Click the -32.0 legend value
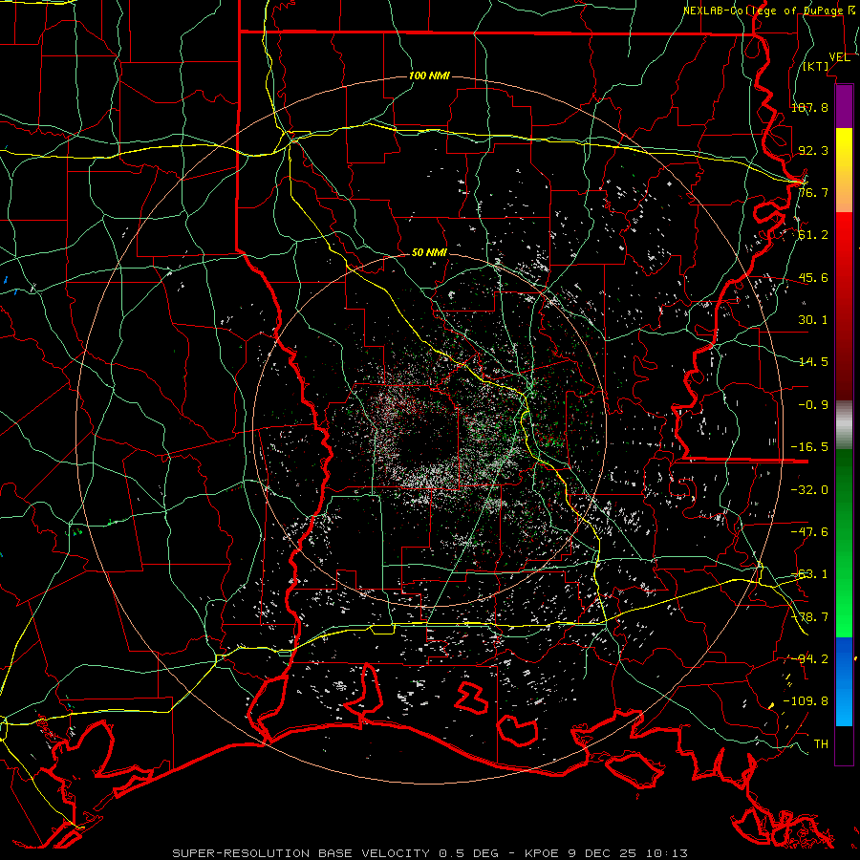Viewport: 860px width, 860px height. (809, 490)
